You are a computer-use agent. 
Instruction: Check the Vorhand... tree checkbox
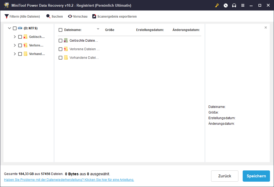click(x=20, y=54)
